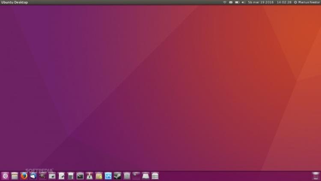
Task: Launch the Terminal from the dock
Action: [x=80, y=175]
